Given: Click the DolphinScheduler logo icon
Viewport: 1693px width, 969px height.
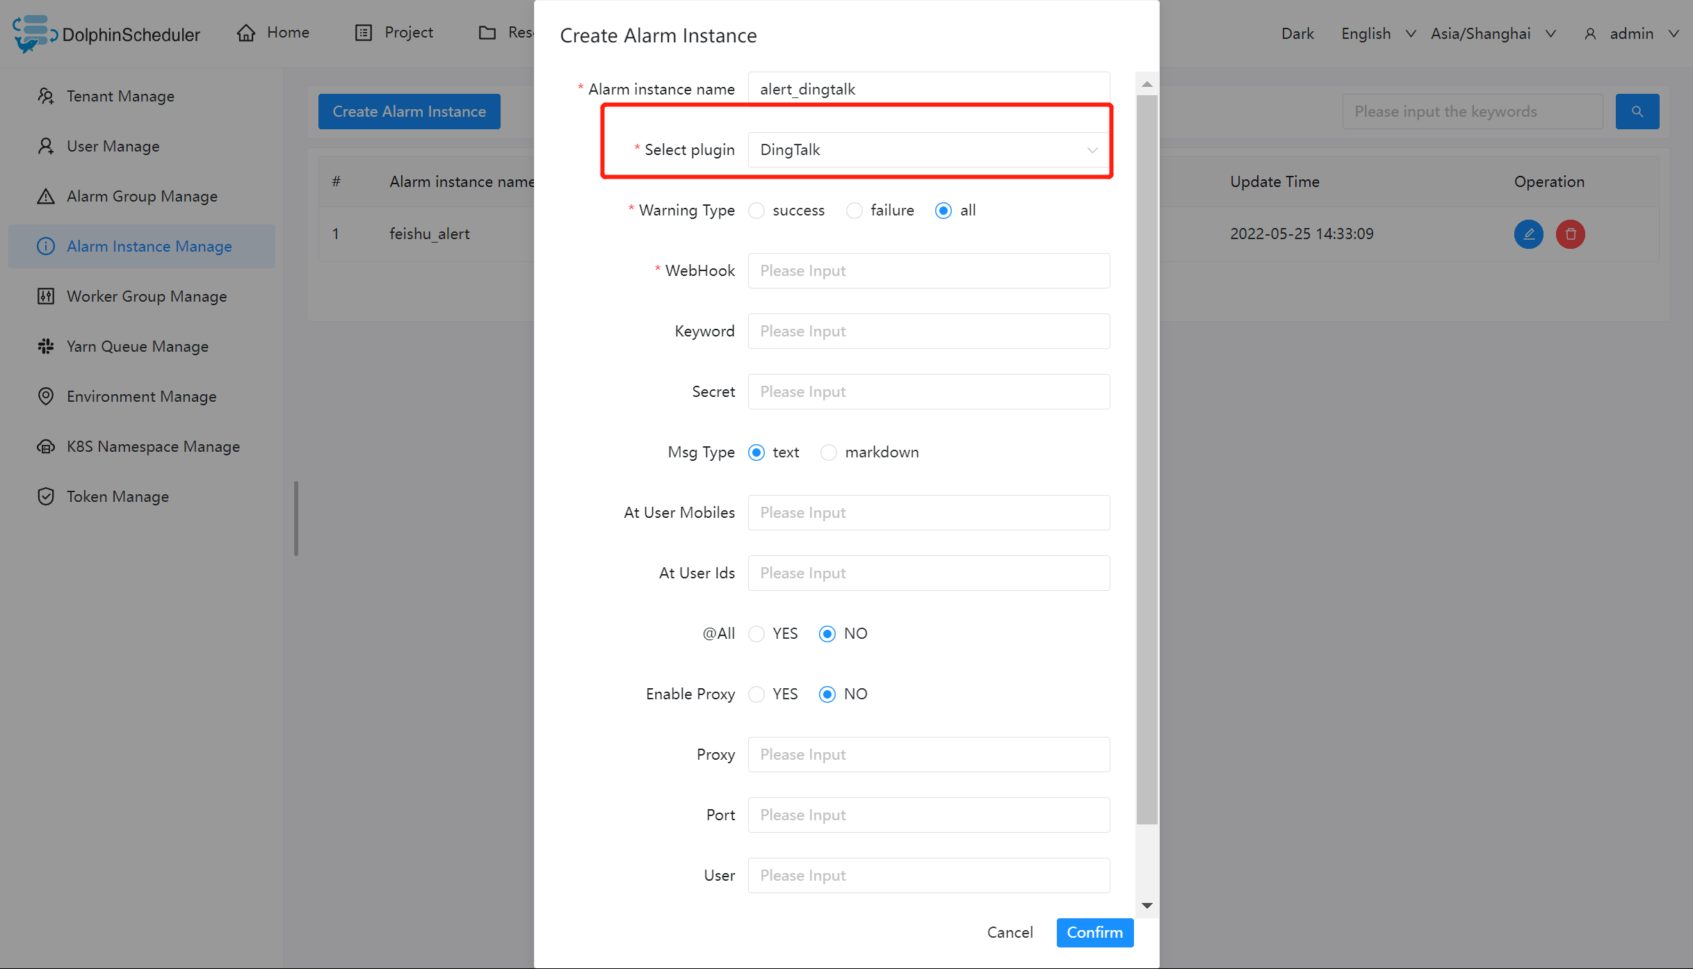Looking at the screenshot, I should pos(33,33).
